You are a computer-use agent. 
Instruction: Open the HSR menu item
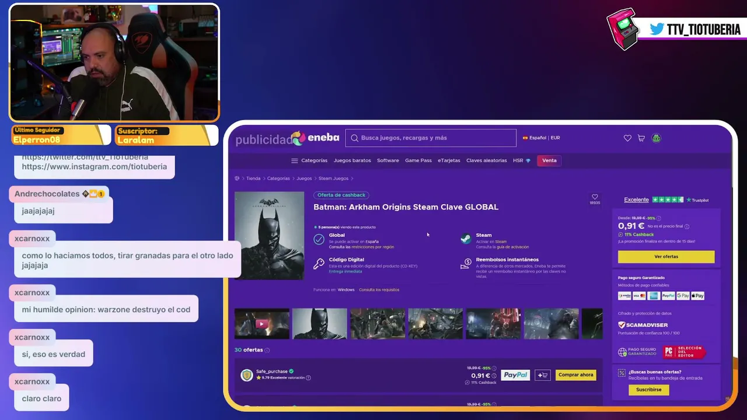[522, 160]
